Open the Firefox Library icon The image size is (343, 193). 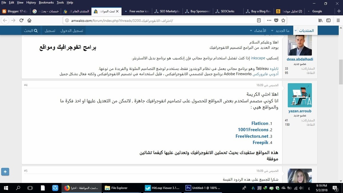click(x=320, y=20)
